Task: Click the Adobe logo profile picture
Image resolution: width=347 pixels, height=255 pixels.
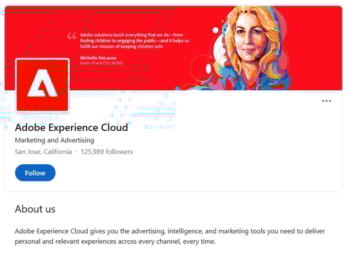Action: [x=42, y=85]
